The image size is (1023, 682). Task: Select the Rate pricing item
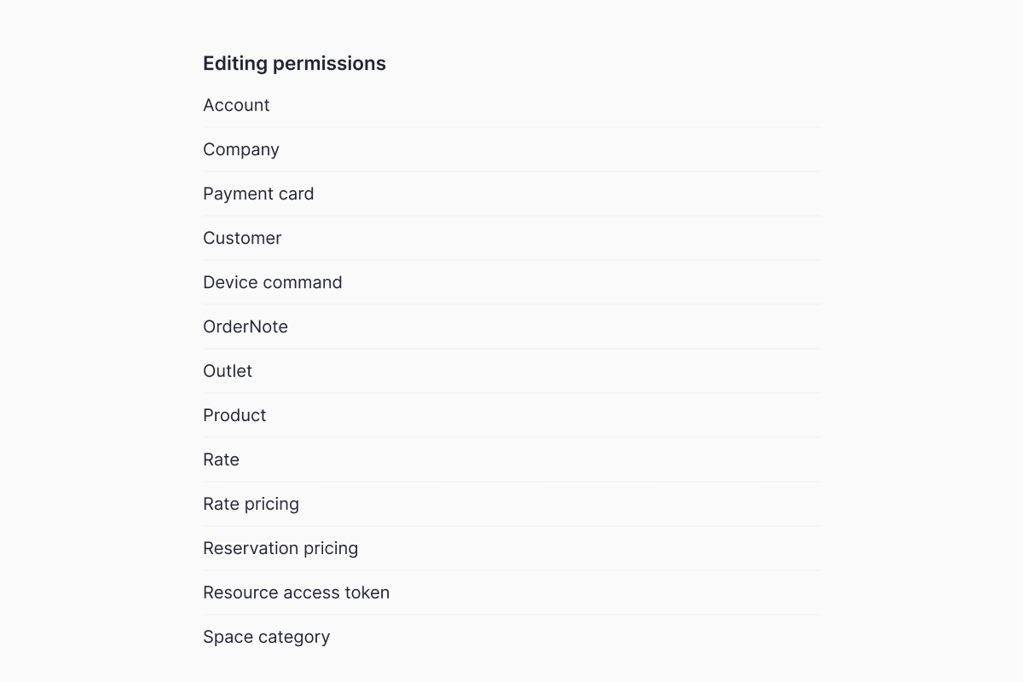pyautogui.click(x=511, y=505)
